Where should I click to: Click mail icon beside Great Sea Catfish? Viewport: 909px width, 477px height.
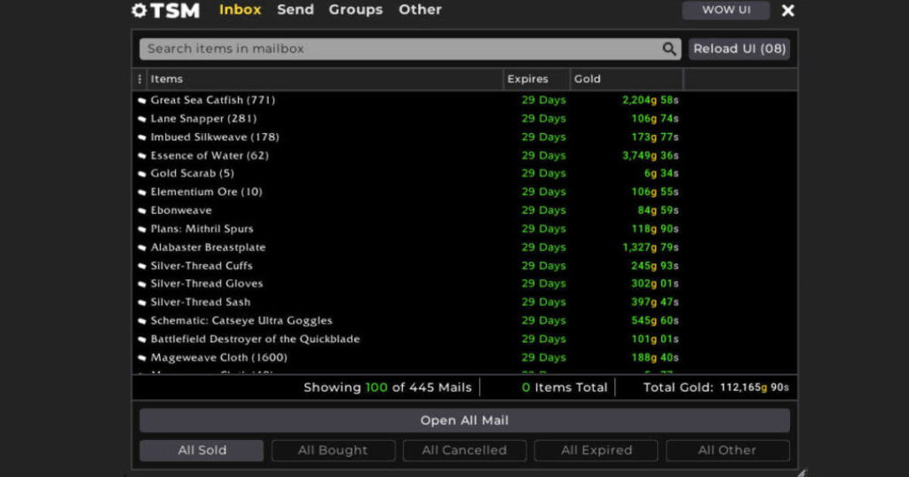[142, 100]
